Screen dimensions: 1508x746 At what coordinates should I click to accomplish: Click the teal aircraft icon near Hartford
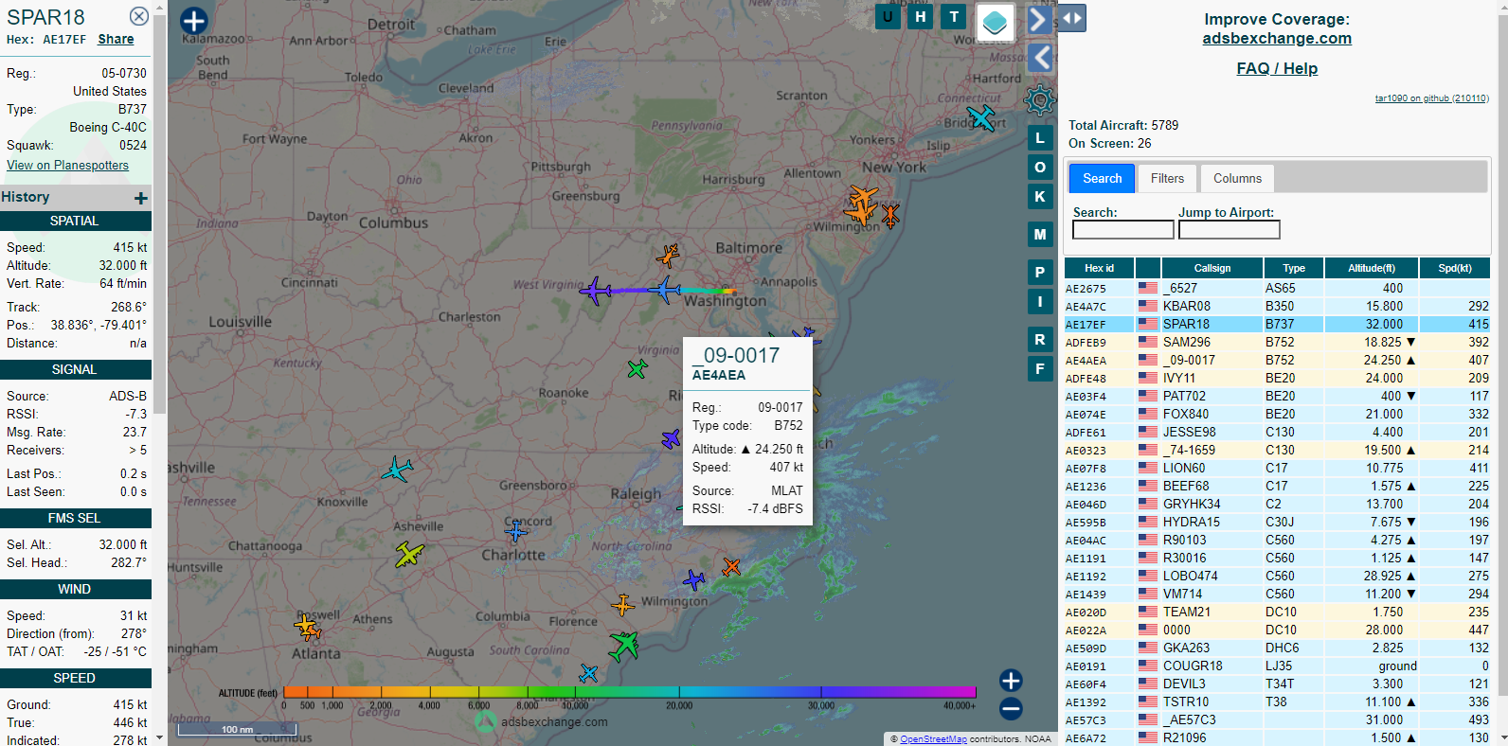(x=982, y=117)
